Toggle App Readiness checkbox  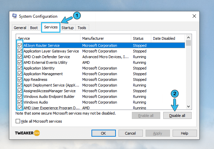coord(20,80)
